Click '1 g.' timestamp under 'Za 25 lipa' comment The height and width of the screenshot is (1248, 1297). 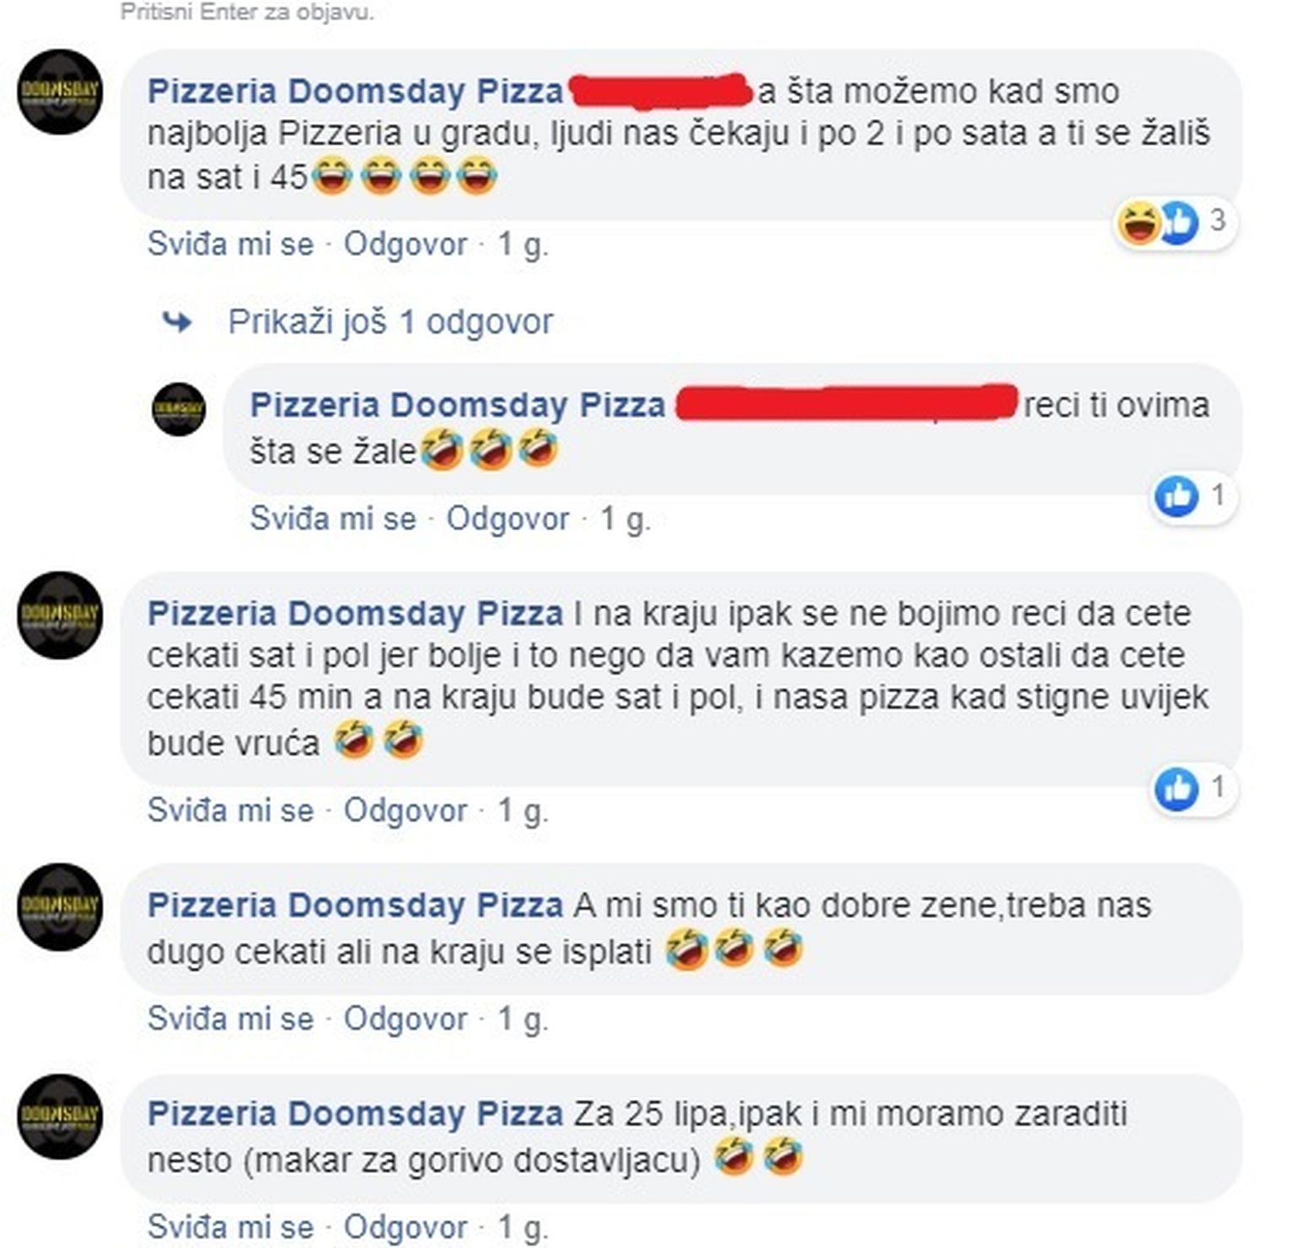(x=523, y=1227)
